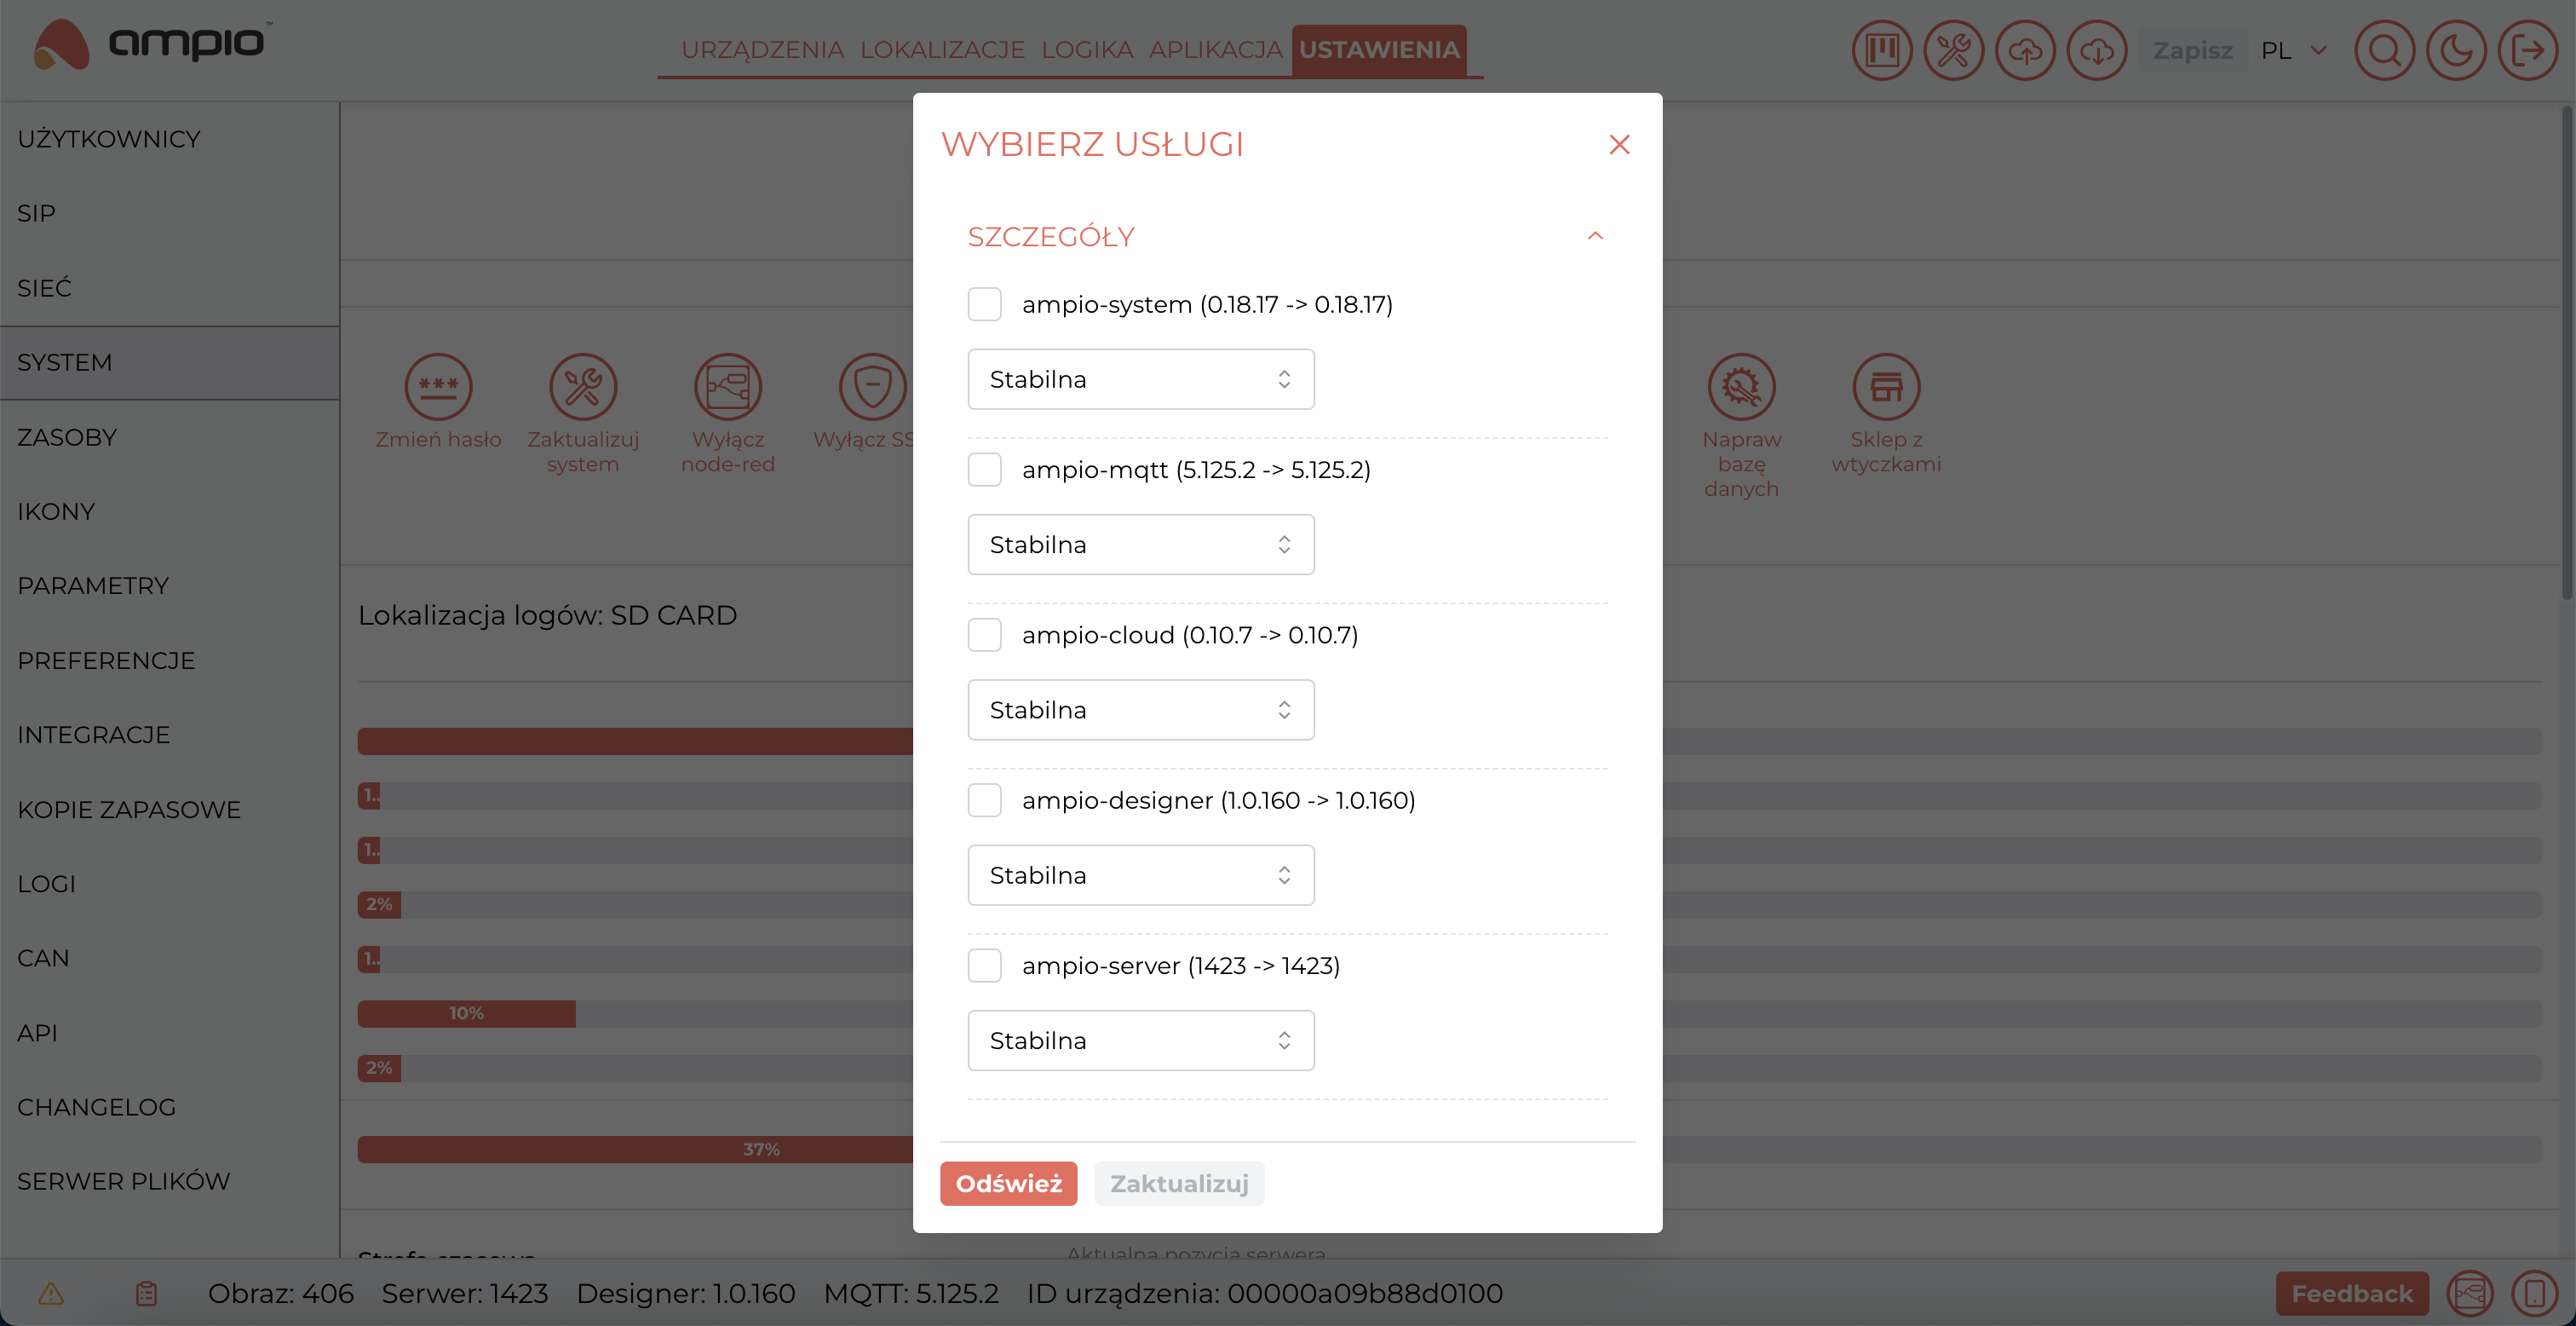2576x1326 pixels.
Task: Check the ampio-cloud checkbox
Action: pos(984,635)
